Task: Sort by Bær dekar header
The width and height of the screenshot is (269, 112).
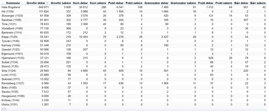Action: (241, 3)
